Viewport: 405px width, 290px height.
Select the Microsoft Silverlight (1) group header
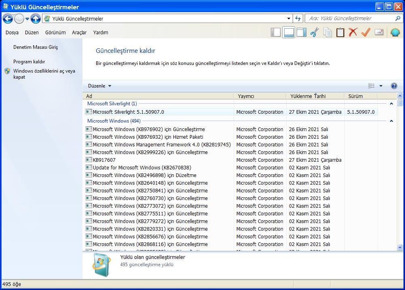click(112, 104)
